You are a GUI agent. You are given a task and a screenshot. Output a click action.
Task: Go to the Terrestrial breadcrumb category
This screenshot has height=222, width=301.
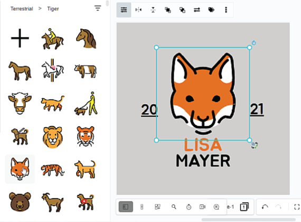[22, 8]
